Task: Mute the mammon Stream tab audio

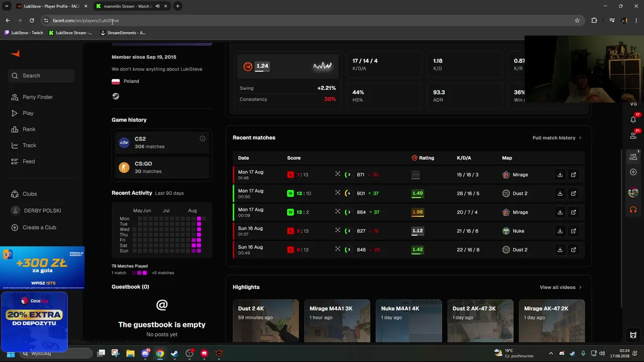Action: click(157, 6)
